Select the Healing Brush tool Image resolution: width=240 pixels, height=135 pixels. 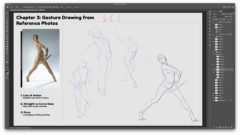point(7,31)
